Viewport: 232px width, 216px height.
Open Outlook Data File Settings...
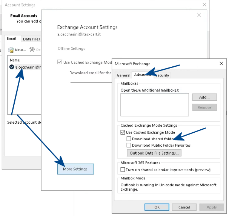[x=154, y=153]
